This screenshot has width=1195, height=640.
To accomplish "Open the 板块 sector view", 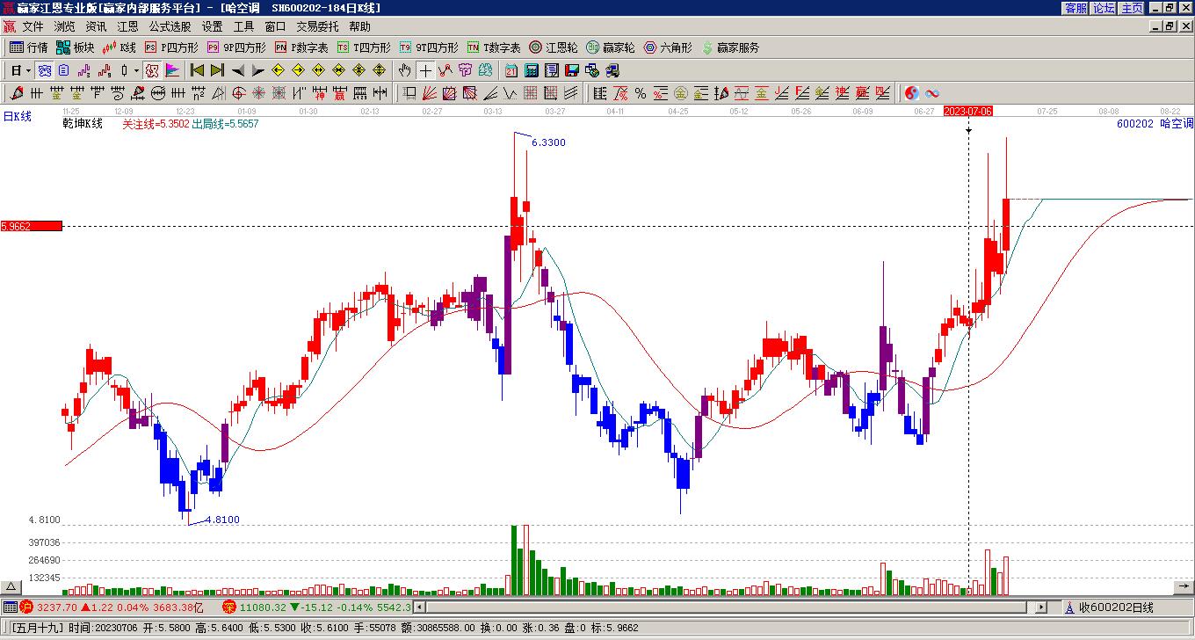I will [75, 47].
